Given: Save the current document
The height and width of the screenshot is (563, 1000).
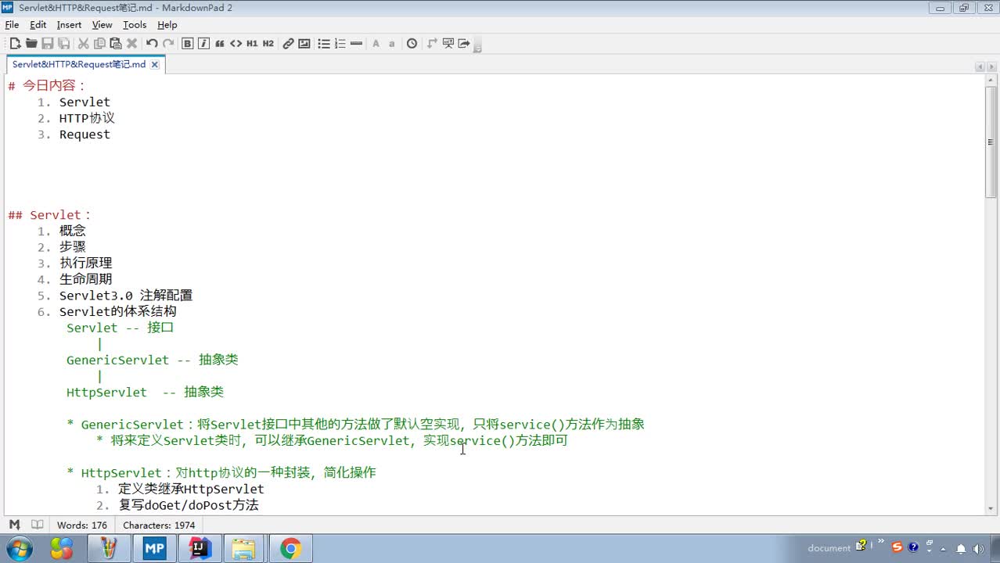Looking at the screenshot, I should (x=48, y=44).
